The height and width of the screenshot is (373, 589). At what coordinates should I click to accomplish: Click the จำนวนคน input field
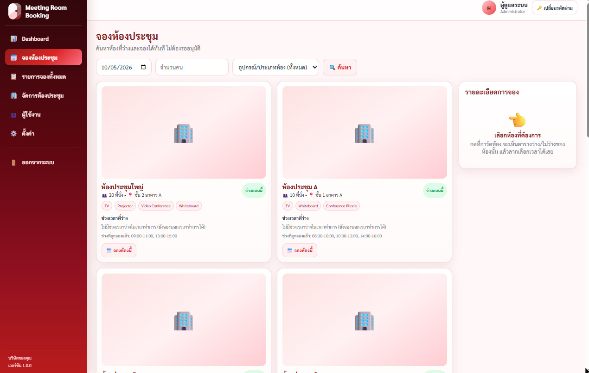click(192, 67)
